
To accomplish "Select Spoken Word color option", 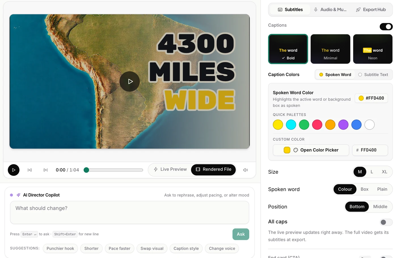I will click(x=335, y=75).
